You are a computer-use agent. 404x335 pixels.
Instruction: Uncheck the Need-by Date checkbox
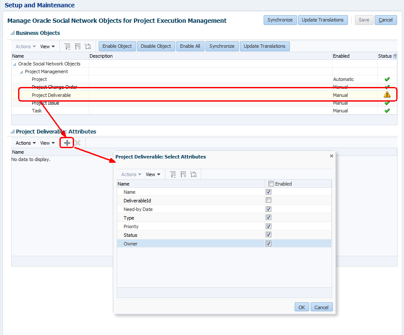click(x=268, y=209)
